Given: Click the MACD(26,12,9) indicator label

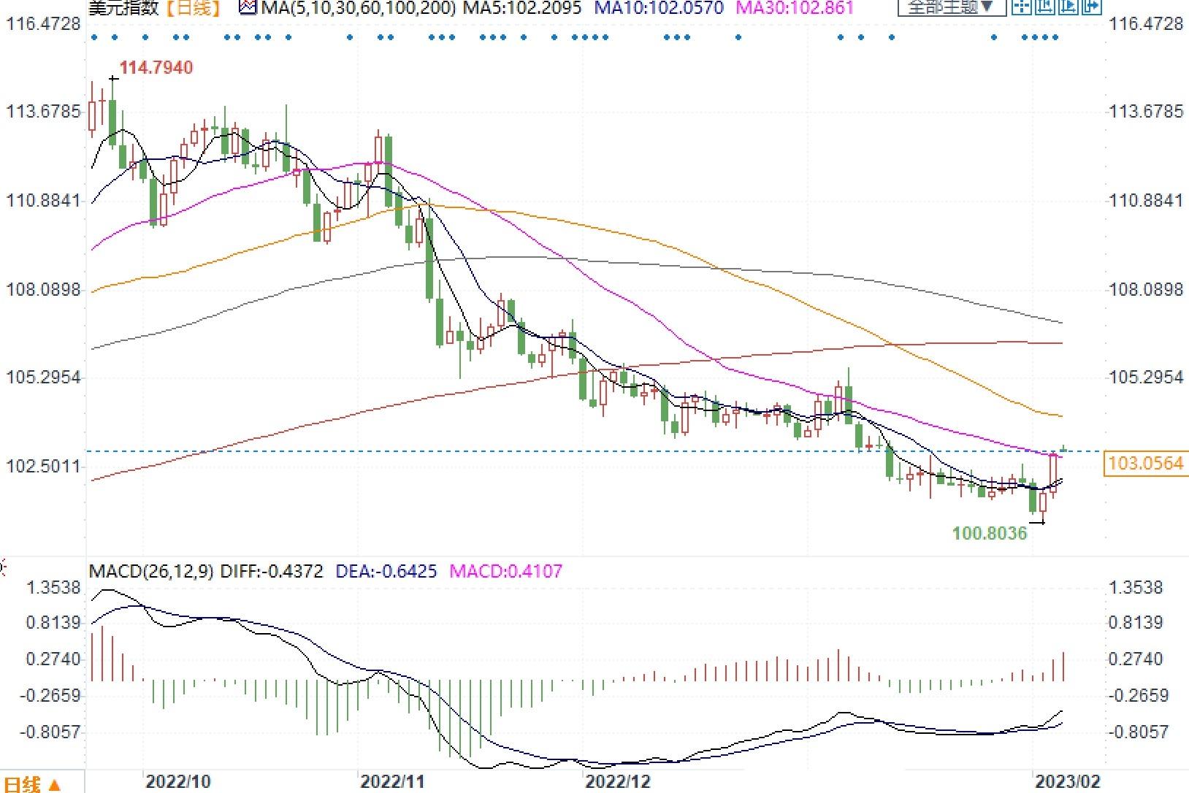Looking at the screenshot, I should [151, 571].
